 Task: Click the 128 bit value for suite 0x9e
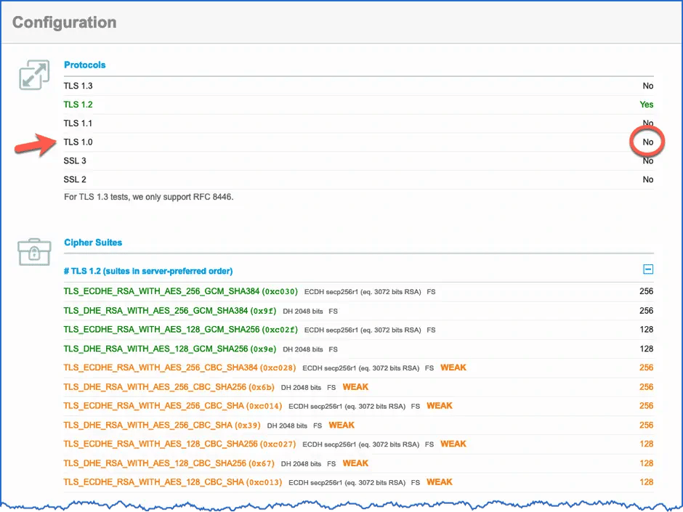coord(647,349)
